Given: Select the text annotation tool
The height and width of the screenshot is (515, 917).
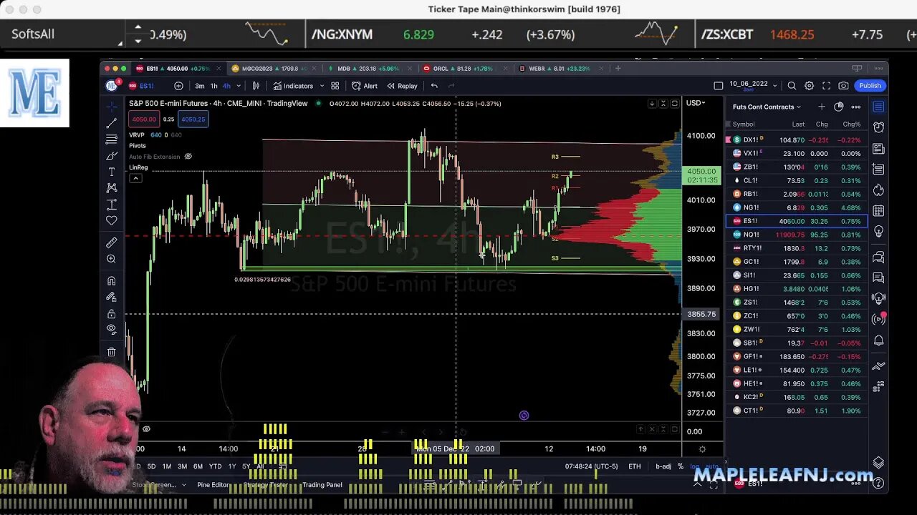Looking at the screenshot, I should [x=111, y=172].
